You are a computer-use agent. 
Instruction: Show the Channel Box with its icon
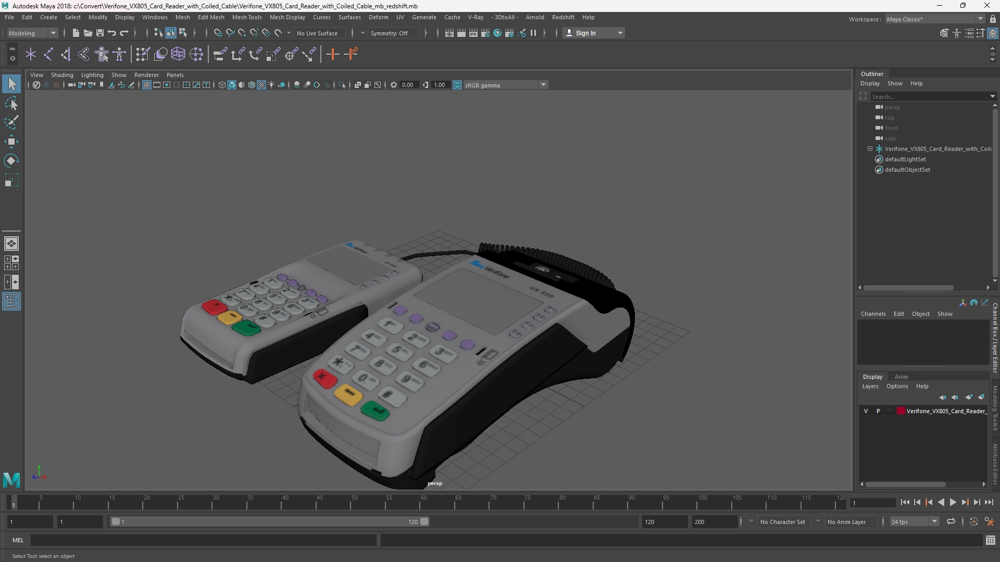pos(993,33)
